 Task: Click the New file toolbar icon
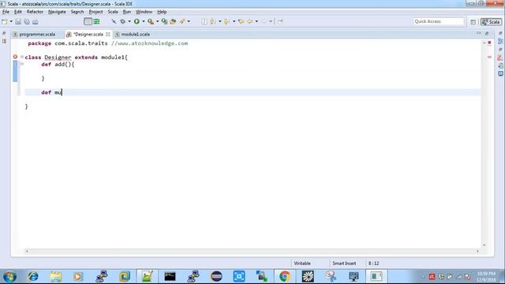[5, 21]
